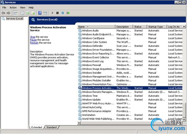Toggle the Action Pane toolbar icon
This screenshot has height=134, width=187.
pyautogui.click(x=45, y=13)
